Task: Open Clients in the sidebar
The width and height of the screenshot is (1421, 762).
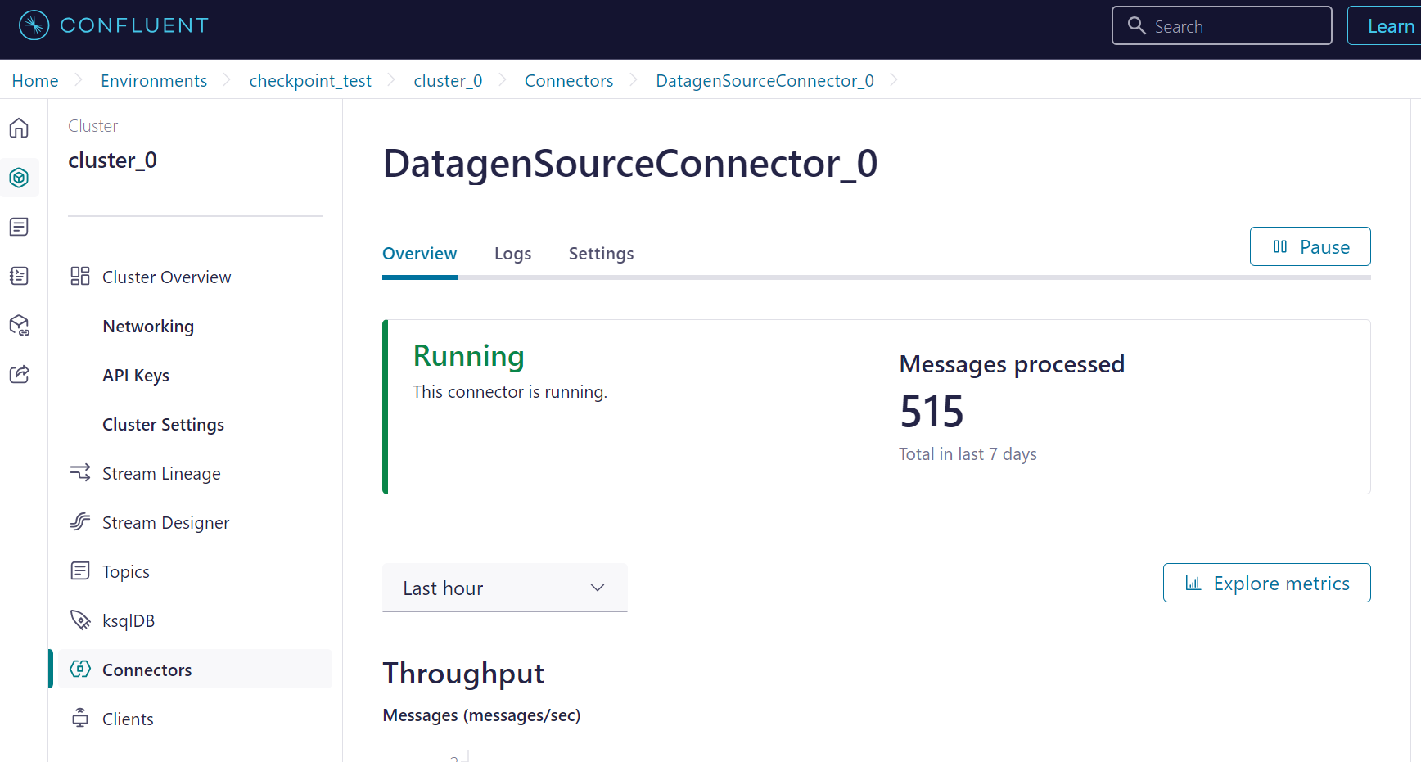Action: (128, 719)
